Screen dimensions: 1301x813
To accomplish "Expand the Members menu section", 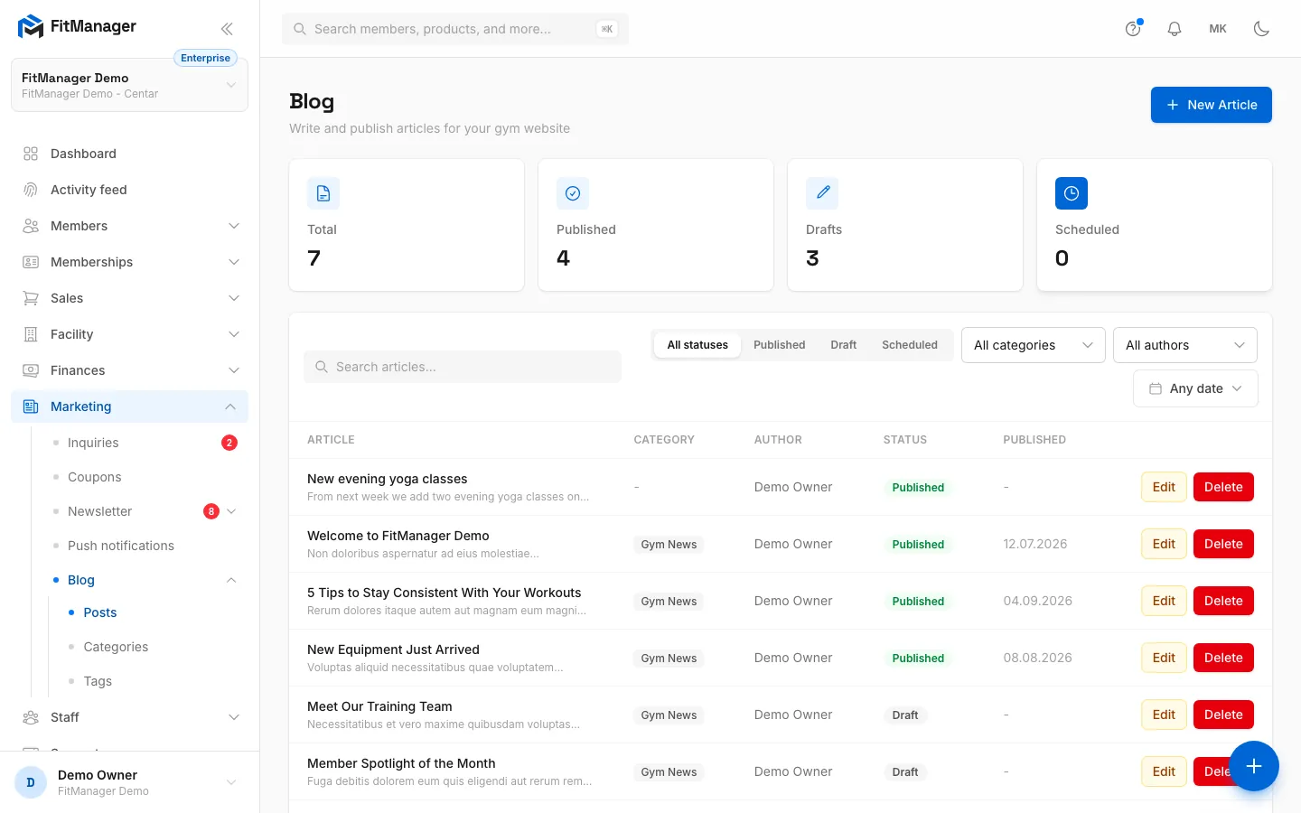I will [129, 226].
